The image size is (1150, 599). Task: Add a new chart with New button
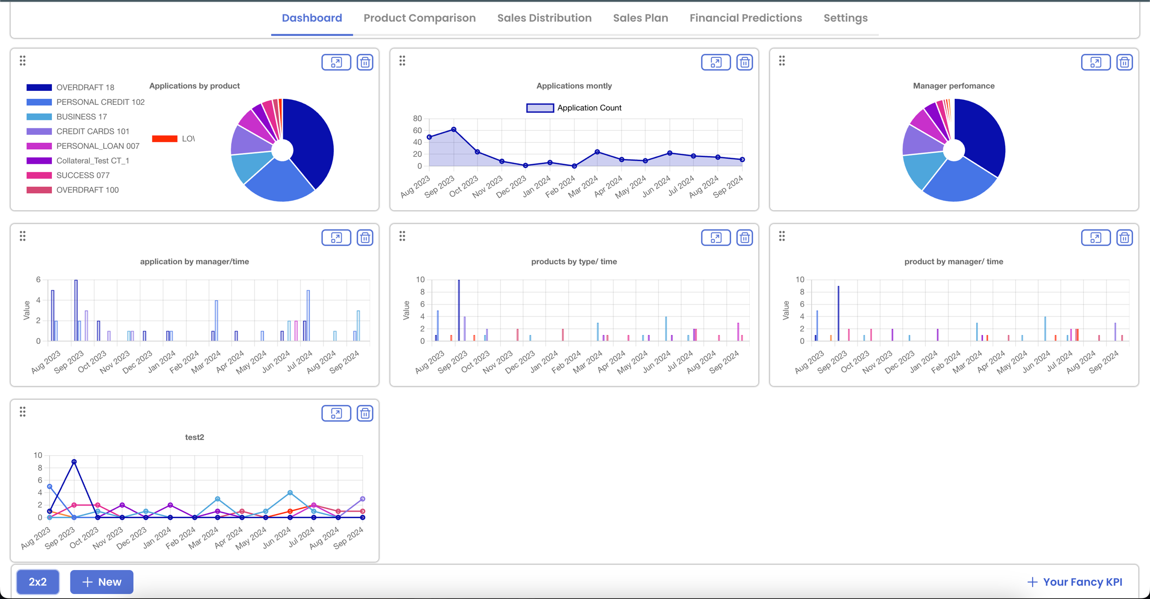click(x=102, y=582)
